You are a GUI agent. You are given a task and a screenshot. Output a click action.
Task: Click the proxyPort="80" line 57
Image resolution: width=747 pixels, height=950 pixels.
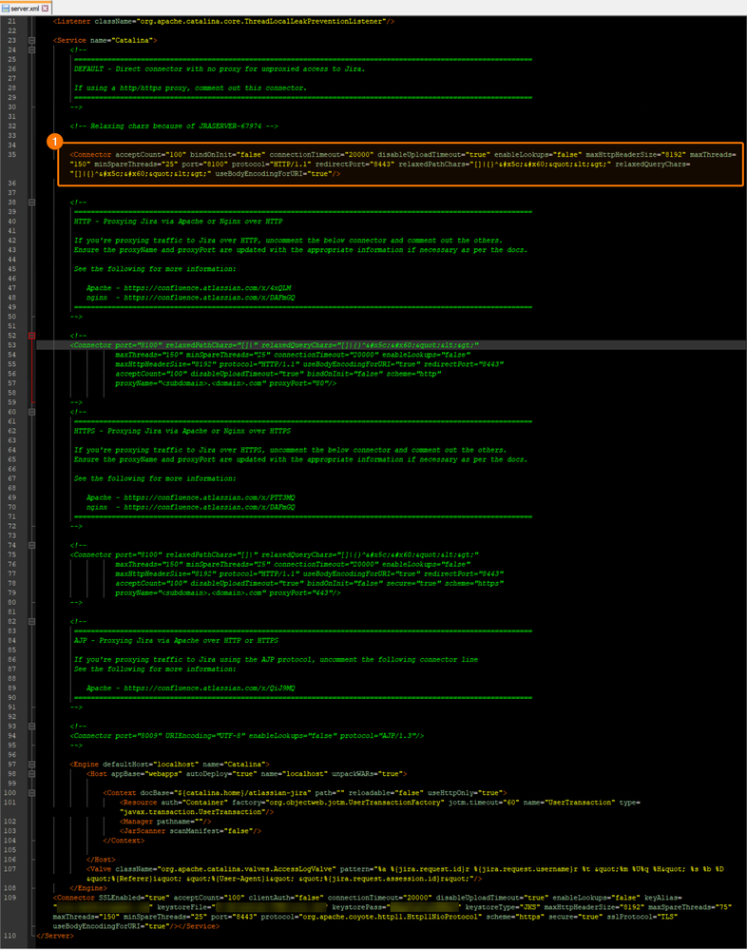226,383
